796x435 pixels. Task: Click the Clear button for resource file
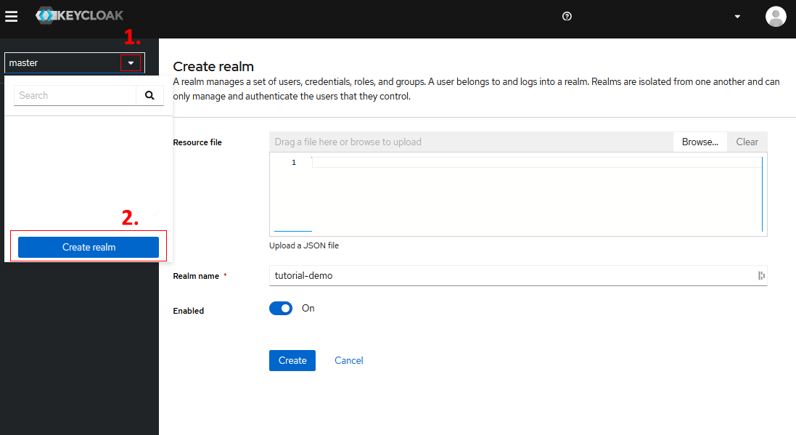(747, 142)
